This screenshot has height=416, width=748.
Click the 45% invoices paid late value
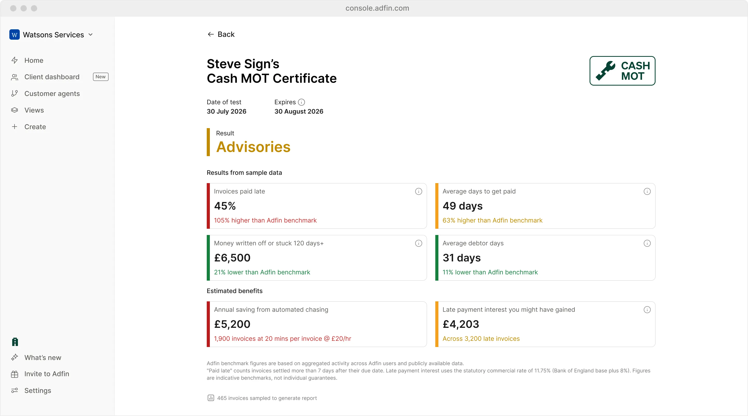(x=225, y=206)
